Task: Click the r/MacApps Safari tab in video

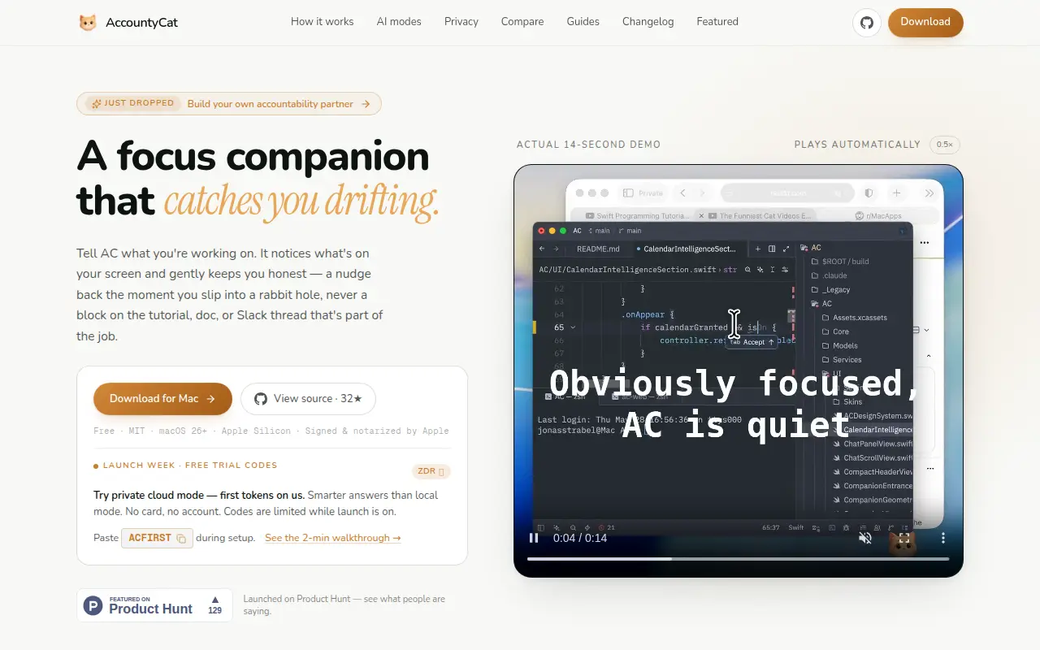Action: point(878,216)
